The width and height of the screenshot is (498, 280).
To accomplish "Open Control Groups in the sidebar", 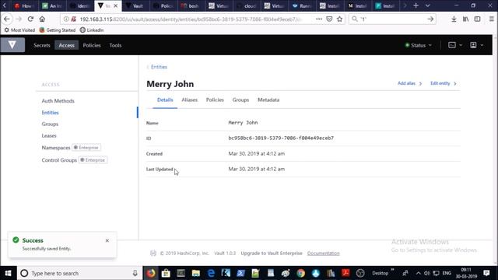I will pos(59,160).
